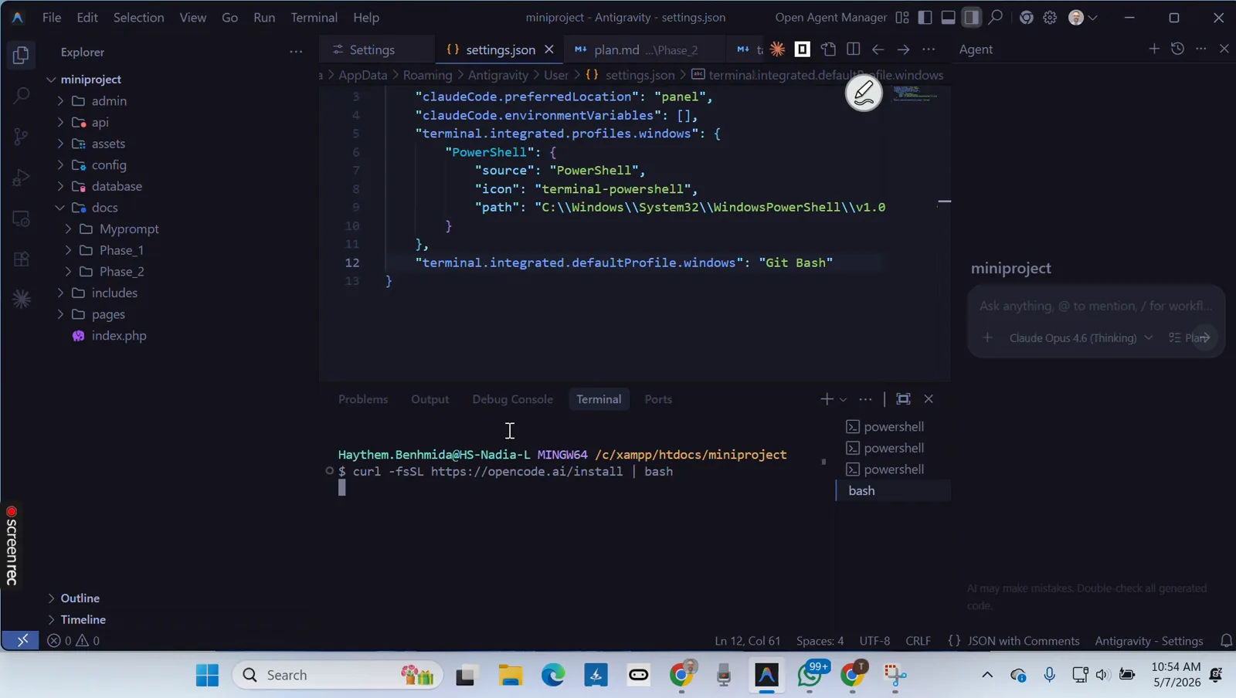This screenshot has width=1236, height=698.
Task: Open Agent conversation history
Action: pos(1177,49)
